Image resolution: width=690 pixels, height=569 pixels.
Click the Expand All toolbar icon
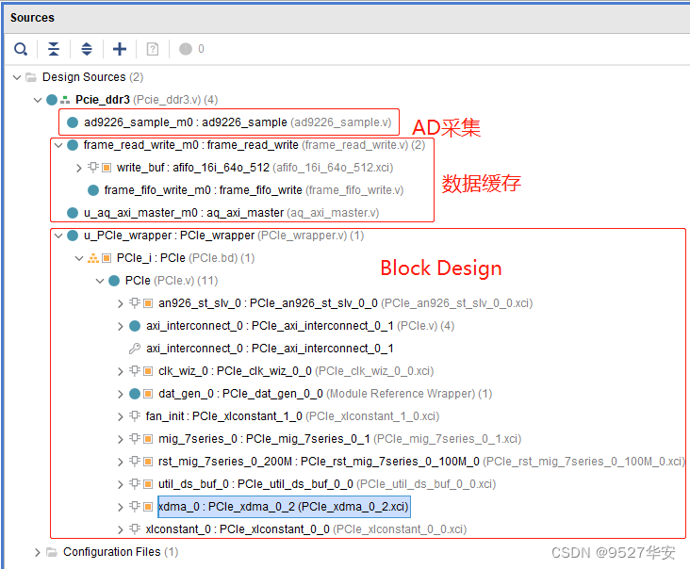coord(87,49)
